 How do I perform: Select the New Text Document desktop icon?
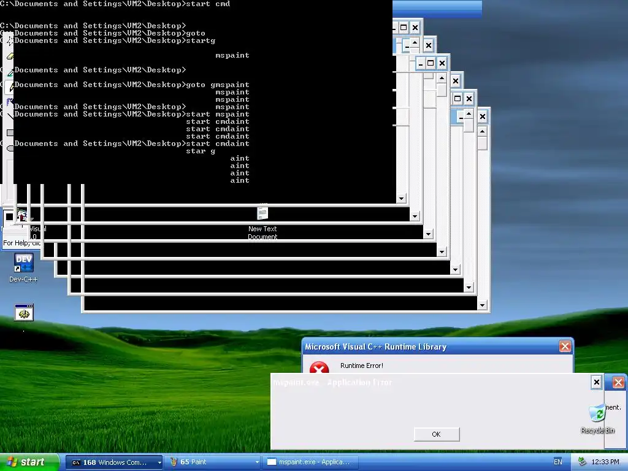click(262, 221)
